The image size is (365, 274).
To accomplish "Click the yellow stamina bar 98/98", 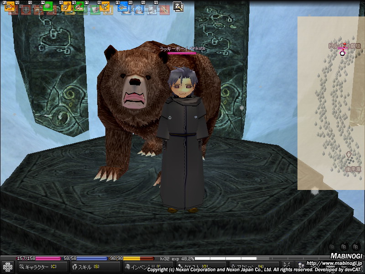I will point(132,258).
